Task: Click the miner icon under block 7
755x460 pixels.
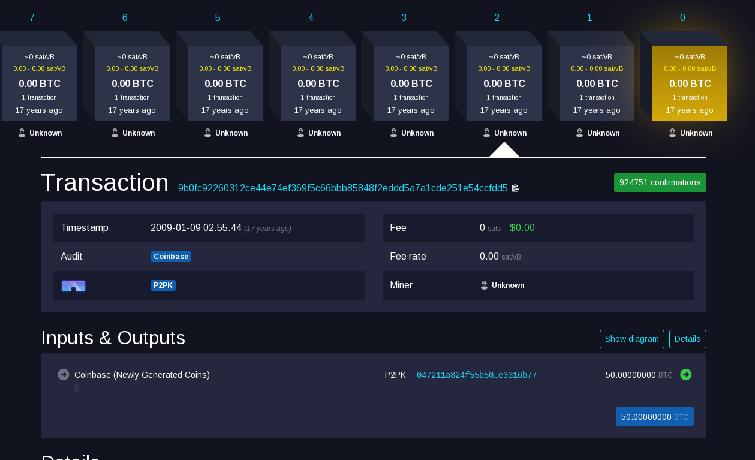Action: coord(22,133)
